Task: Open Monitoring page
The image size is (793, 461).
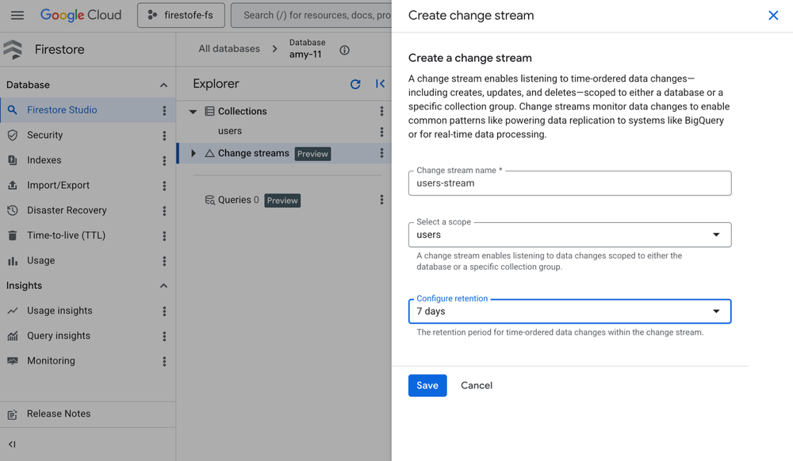Action: [51, 361]
